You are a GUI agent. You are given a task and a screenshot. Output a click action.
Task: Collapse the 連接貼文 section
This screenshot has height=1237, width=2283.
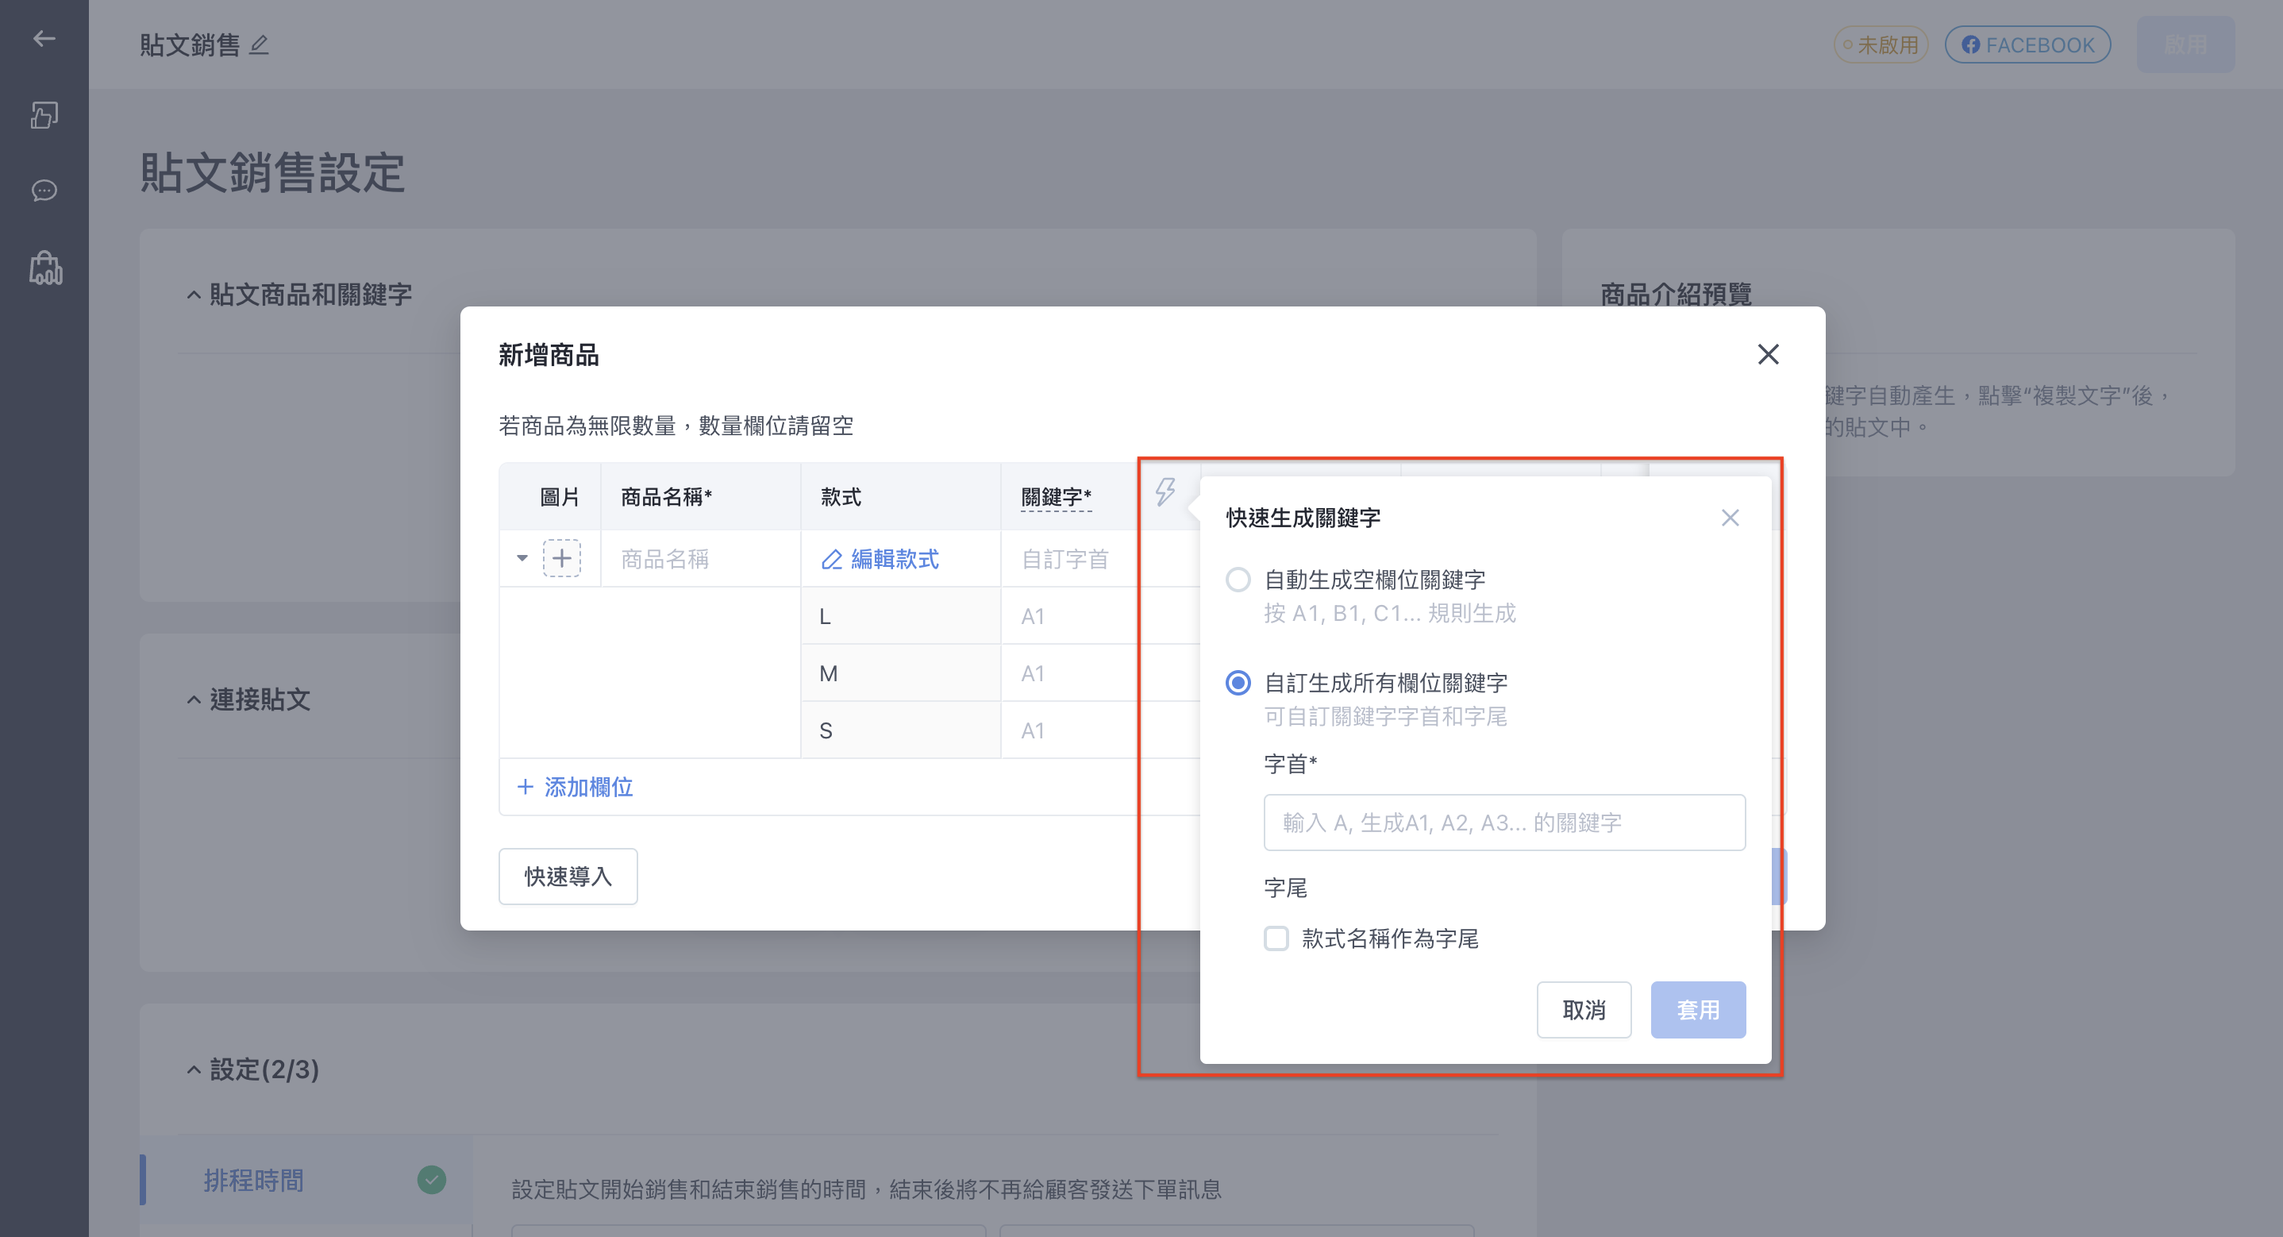(x=194, y=699)
